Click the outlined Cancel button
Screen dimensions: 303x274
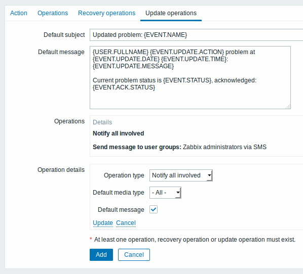(134, 255)
